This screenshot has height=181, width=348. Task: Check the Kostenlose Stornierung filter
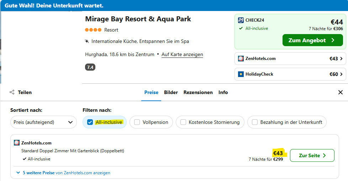tap(183, 122)
